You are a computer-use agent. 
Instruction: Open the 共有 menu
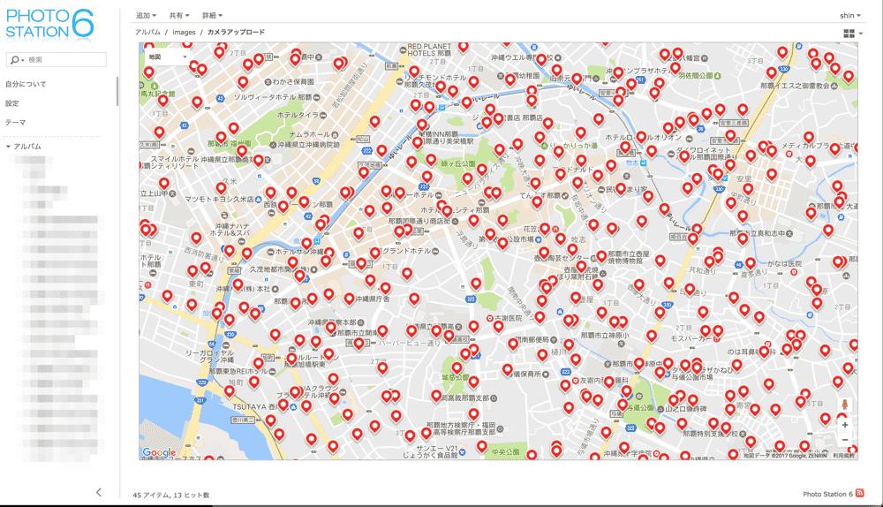coord(179,15)
